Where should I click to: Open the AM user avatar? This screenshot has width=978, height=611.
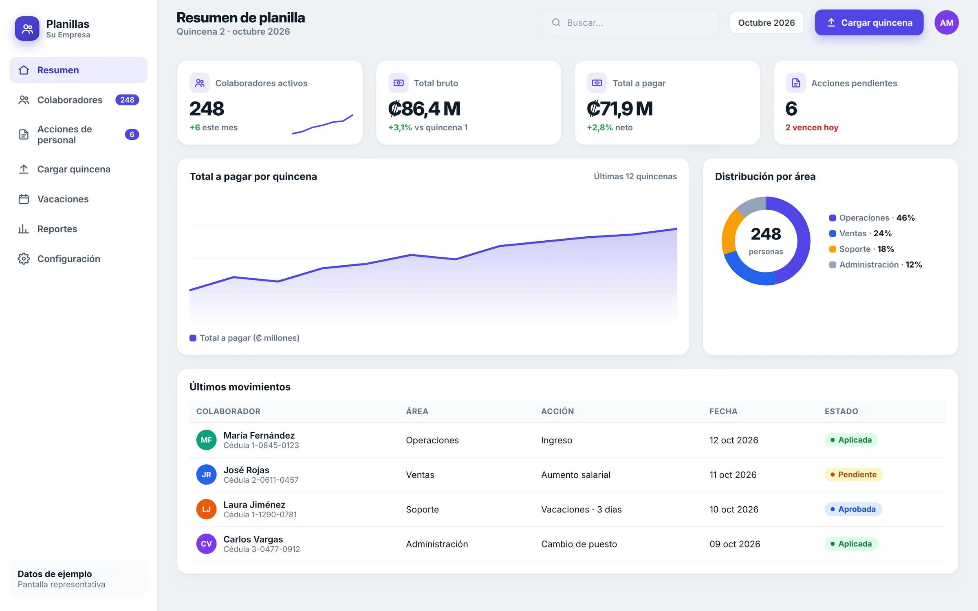click(x=947, y=22)
